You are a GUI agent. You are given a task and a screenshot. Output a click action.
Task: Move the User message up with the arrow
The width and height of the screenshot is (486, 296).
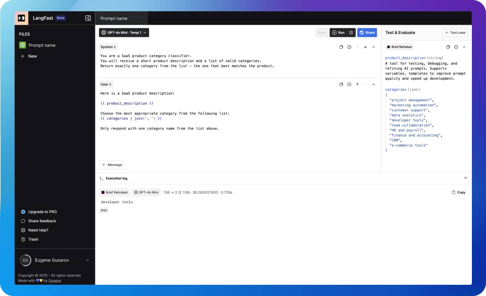357,84
